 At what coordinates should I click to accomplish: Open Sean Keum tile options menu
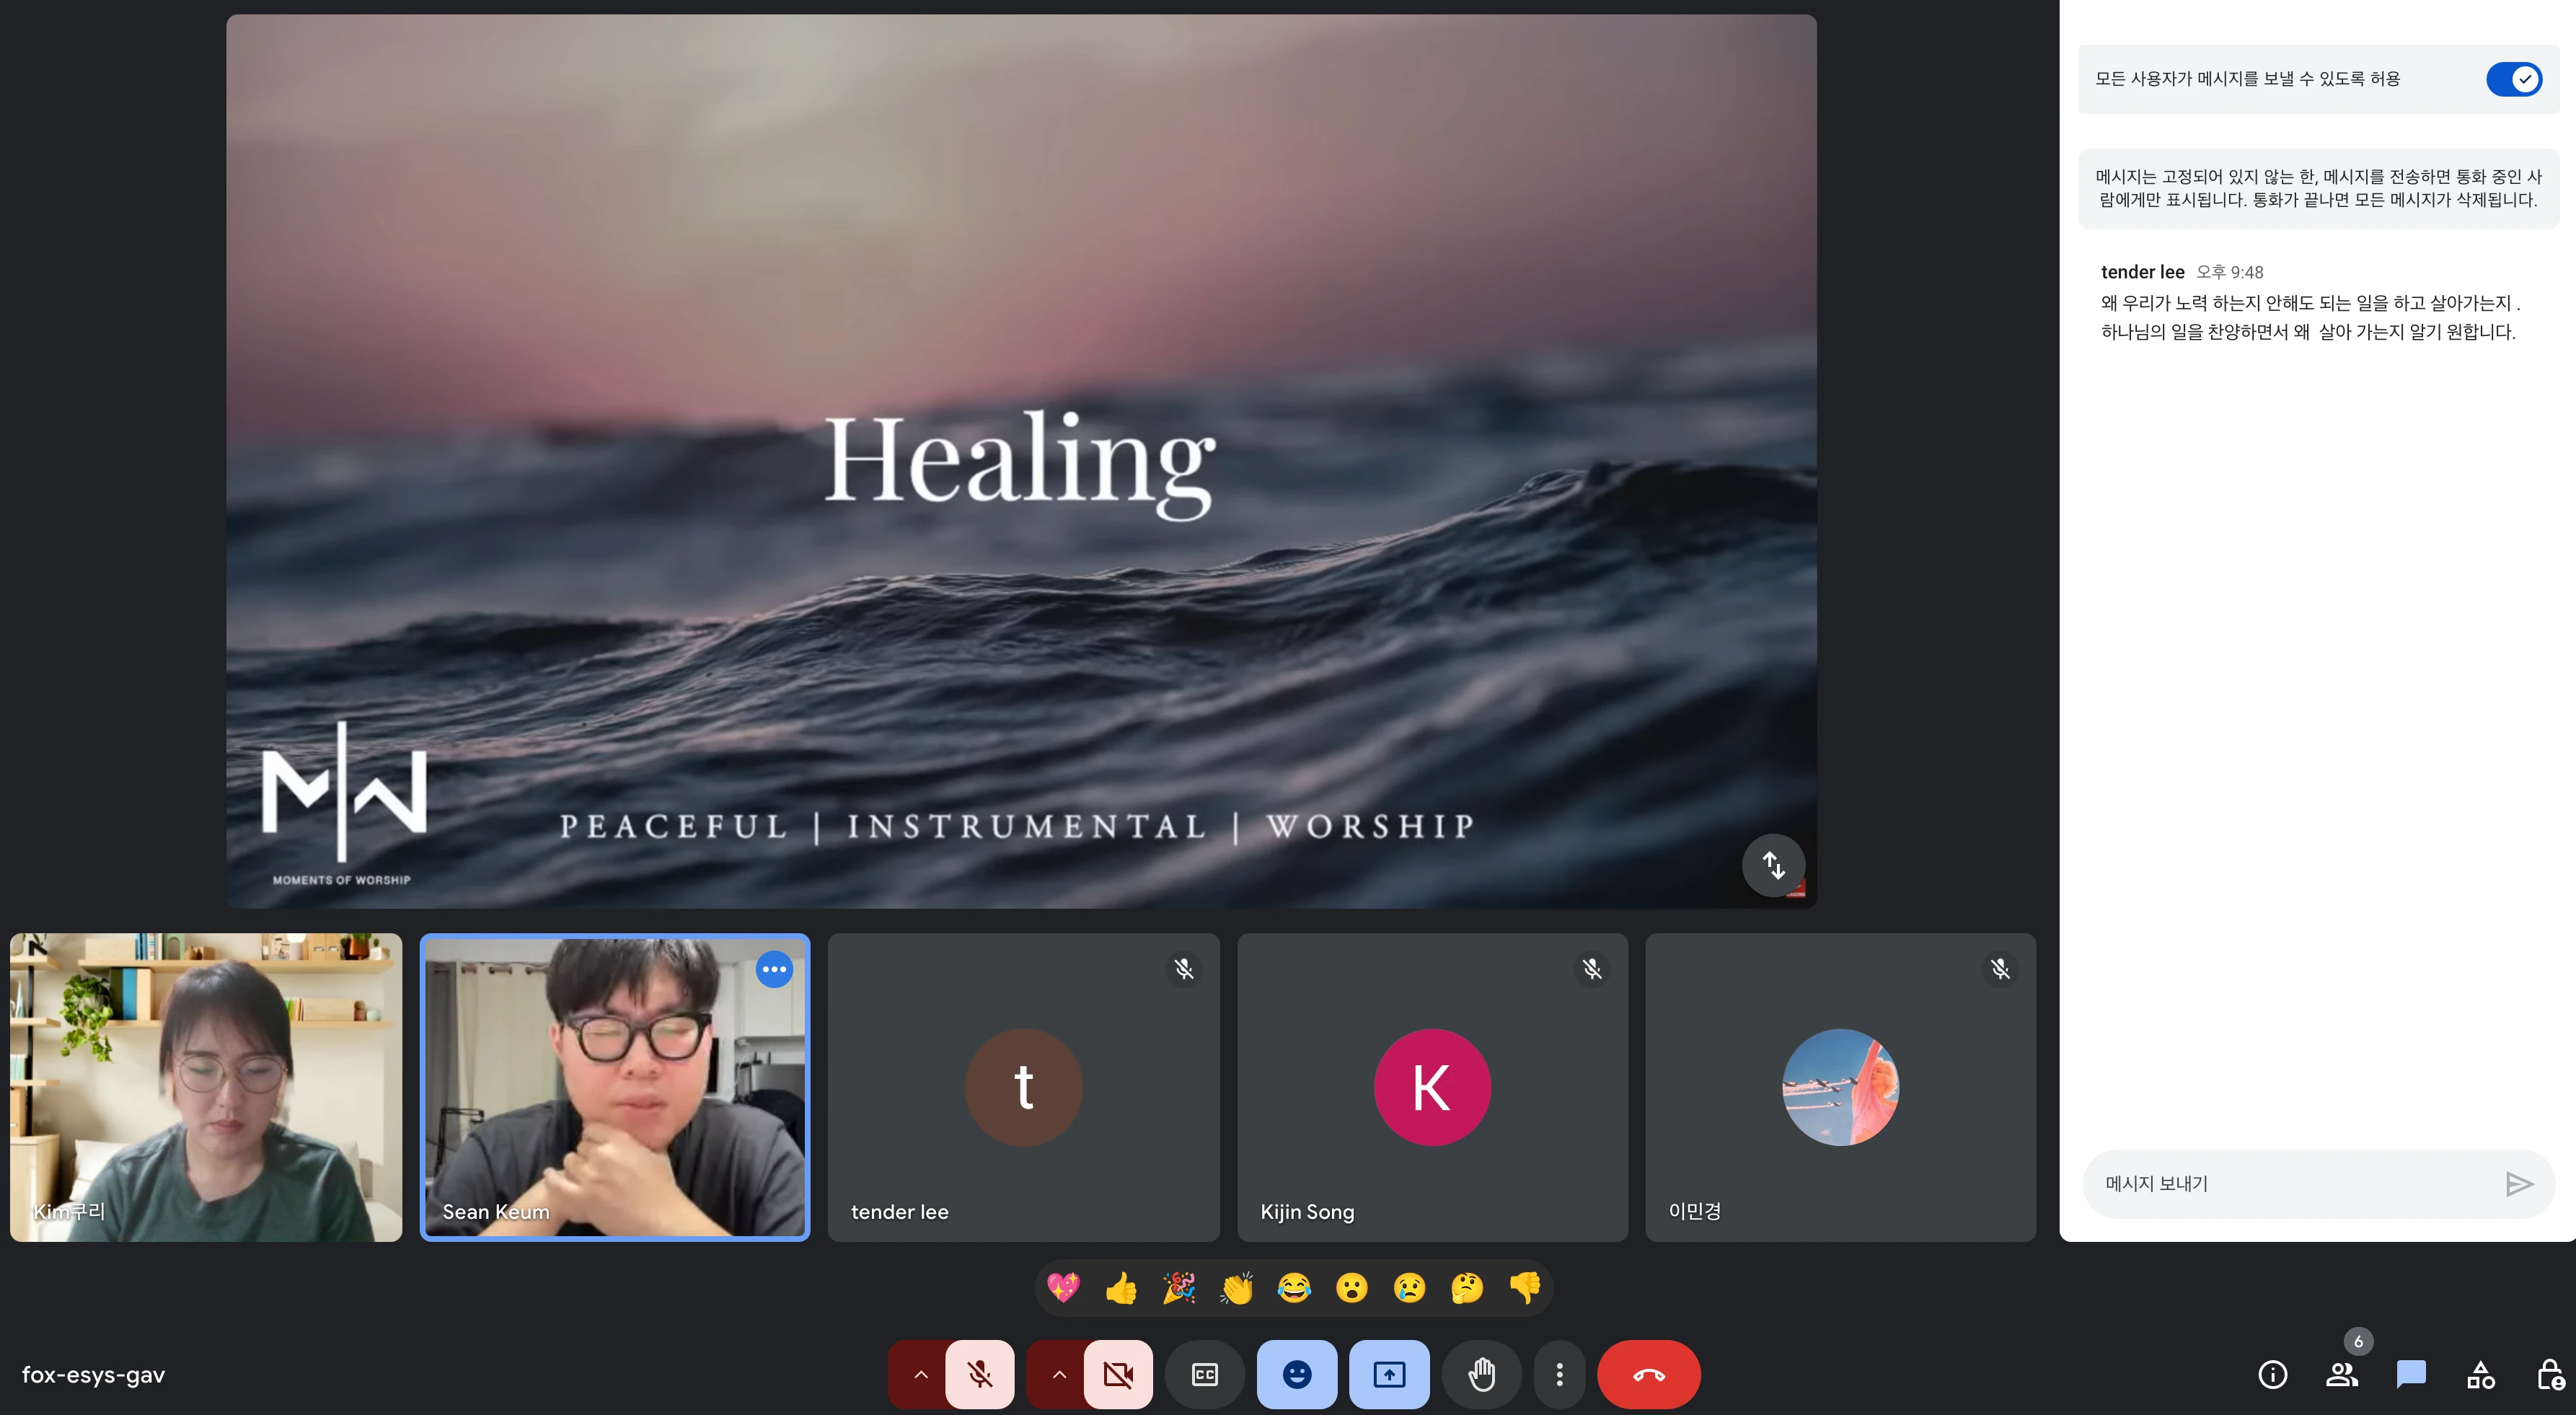pyautogui.click(x=774, y=969)
